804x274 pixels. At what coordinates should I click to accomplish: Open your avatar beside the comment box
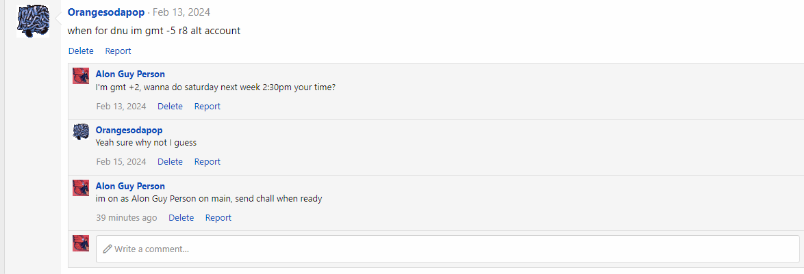(81, 243)
